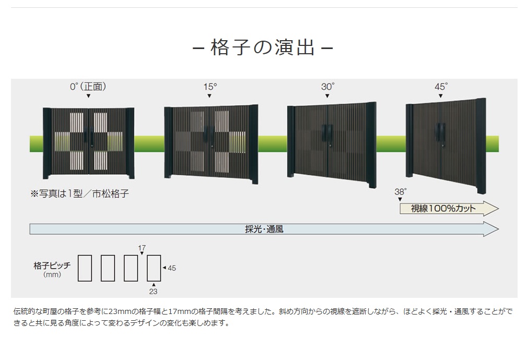Select the 30° angled gate image
The image size is (528, 350).
332,145
